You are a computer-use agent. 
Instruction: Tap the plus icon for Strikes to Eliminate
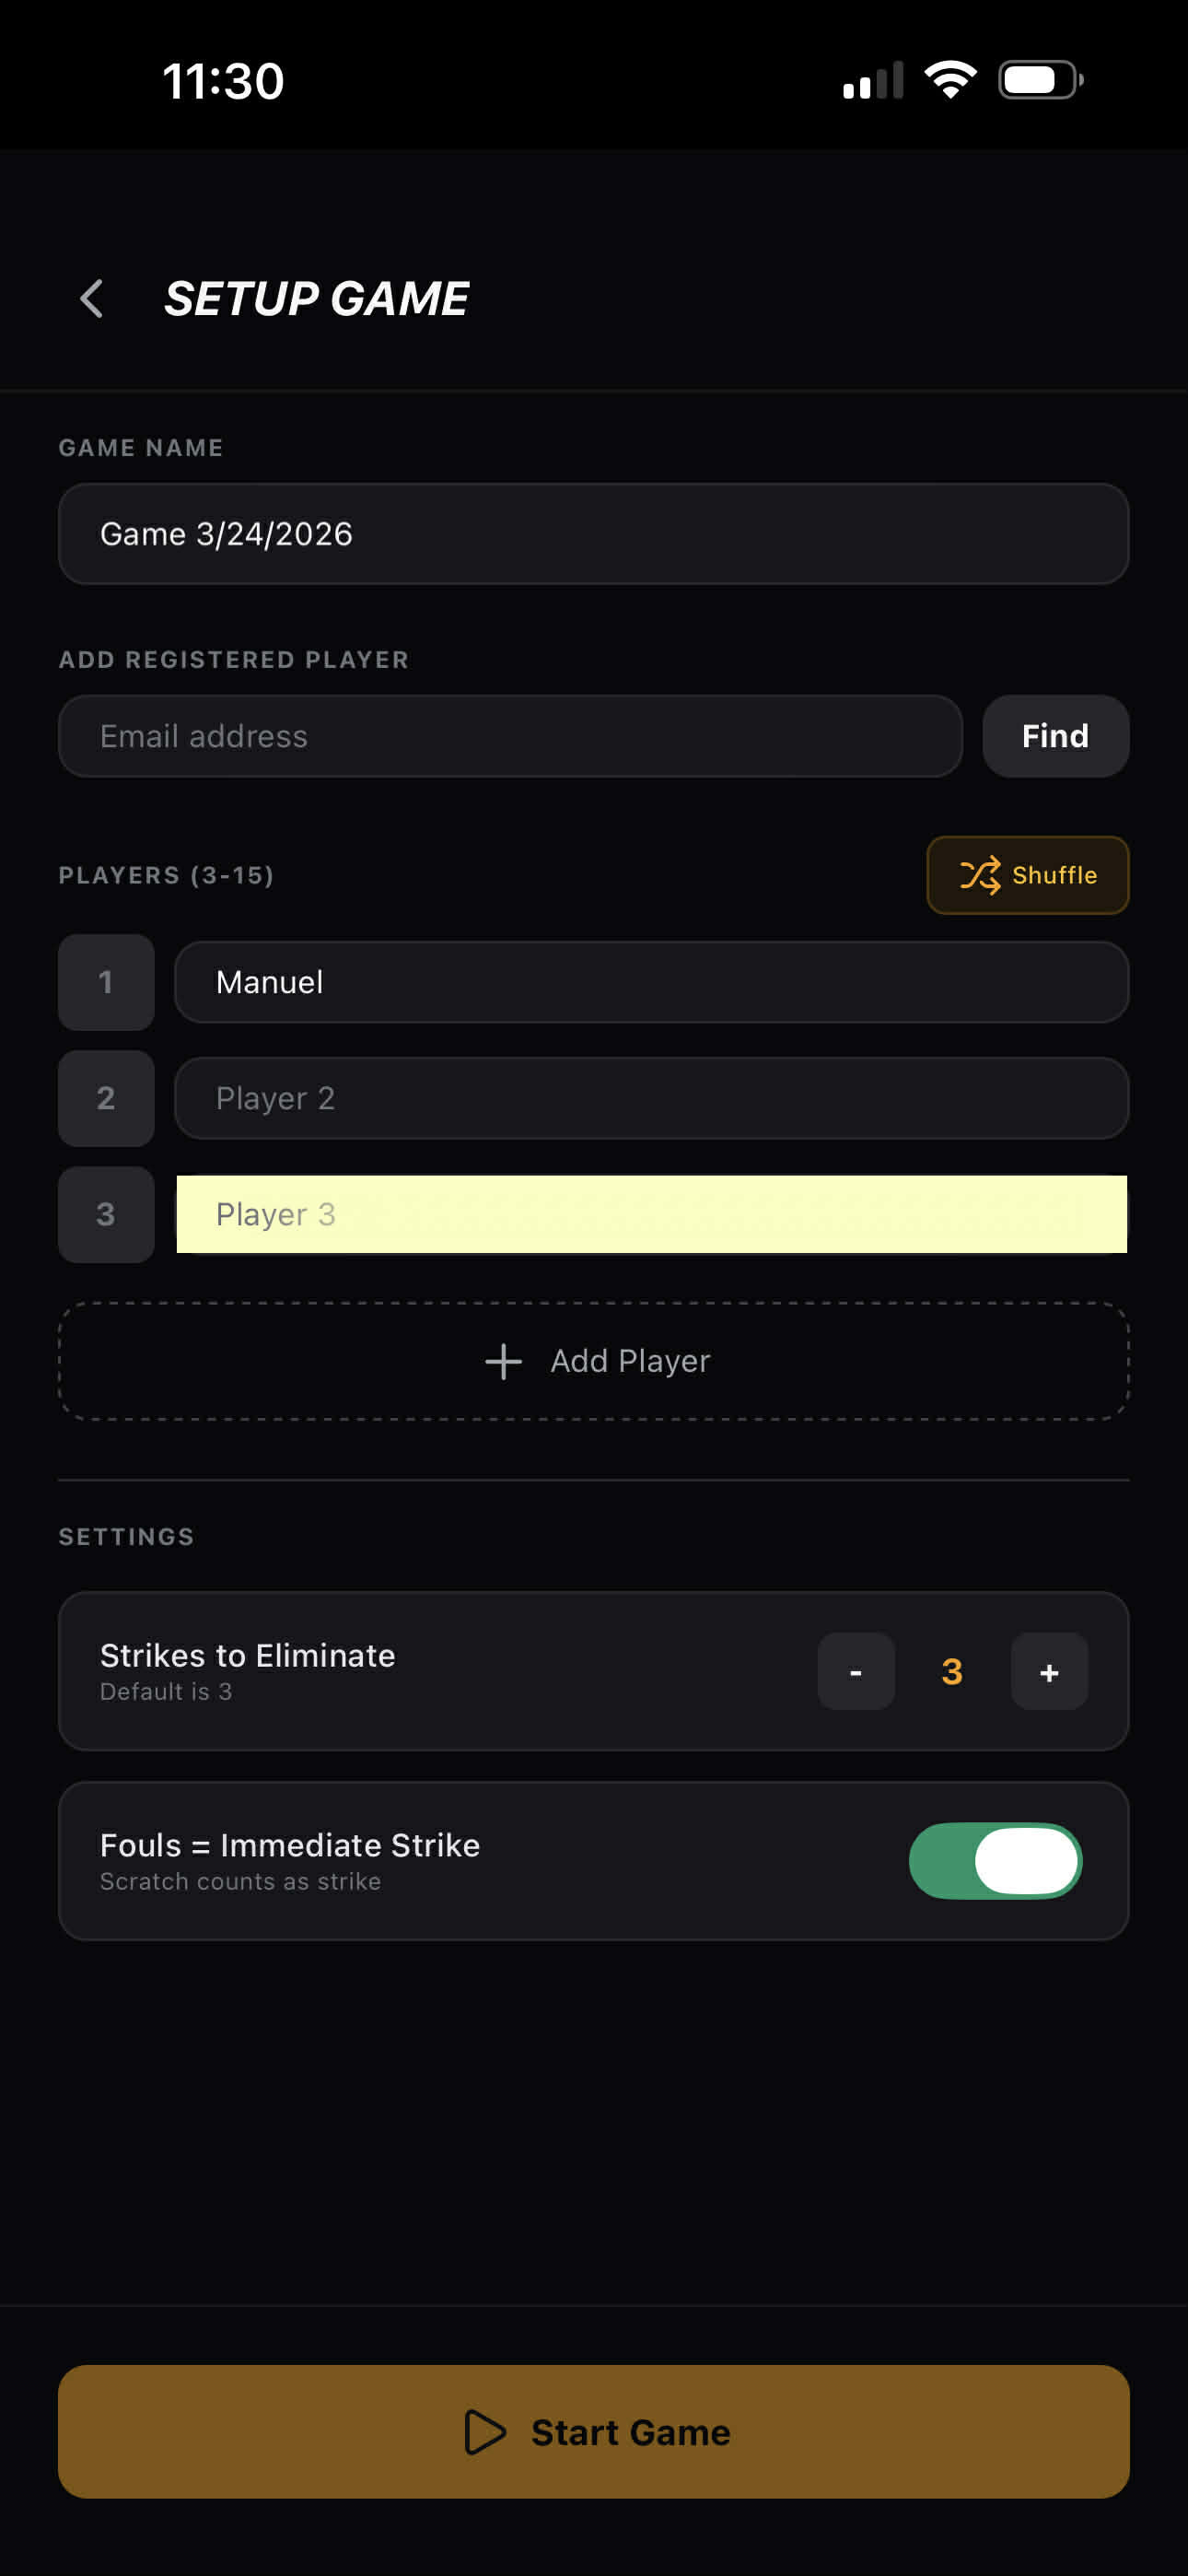pos(1048,1671)
